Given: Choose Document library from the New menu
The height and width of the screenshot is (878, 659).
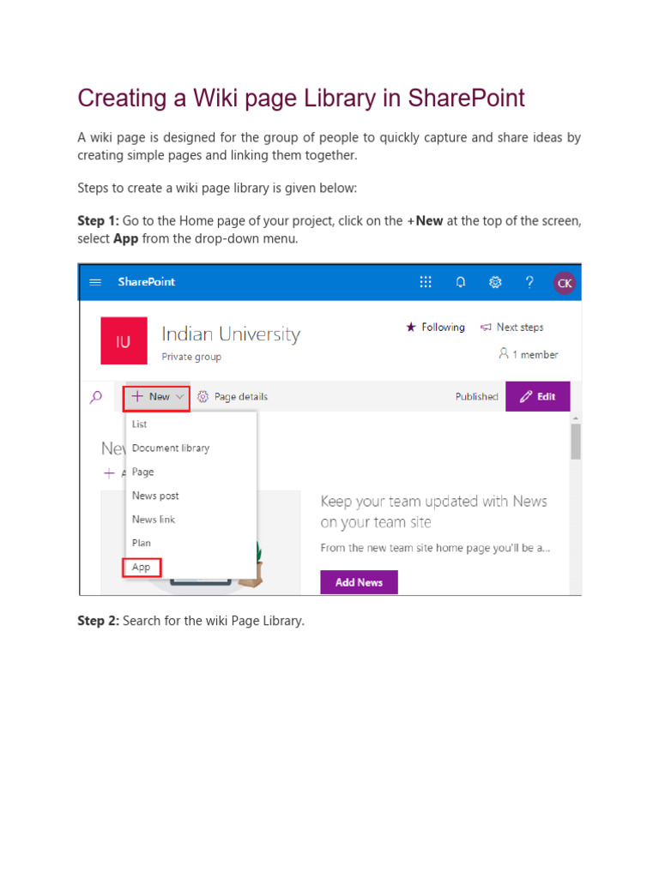Looking at the screenshot, I should pos(170,448).
